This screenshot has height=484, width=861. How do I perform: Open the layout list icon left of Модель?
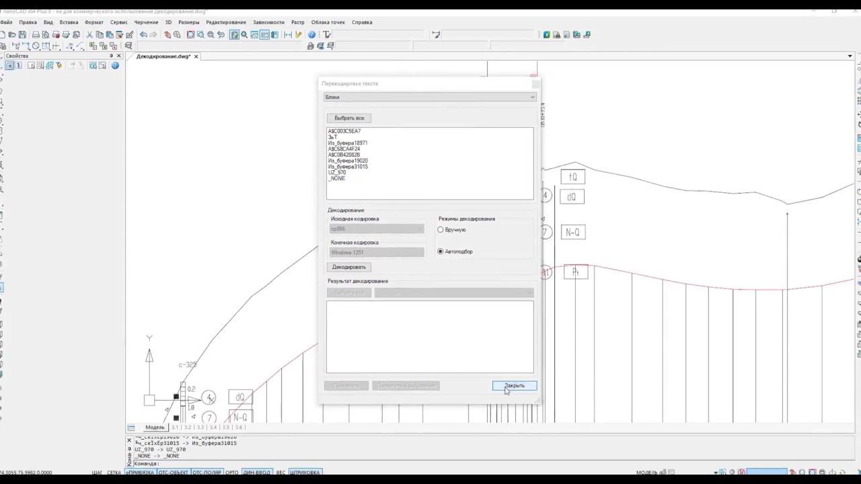[x=131, y=428]
